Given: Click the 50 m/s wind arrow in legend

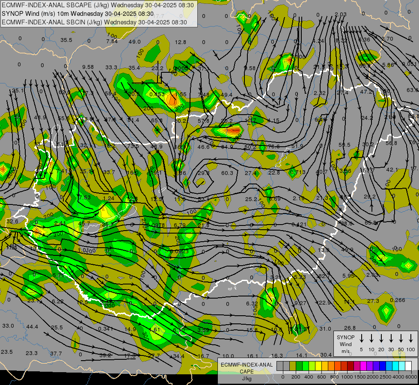Looking at the screenshot, I should tap(401, 338).
